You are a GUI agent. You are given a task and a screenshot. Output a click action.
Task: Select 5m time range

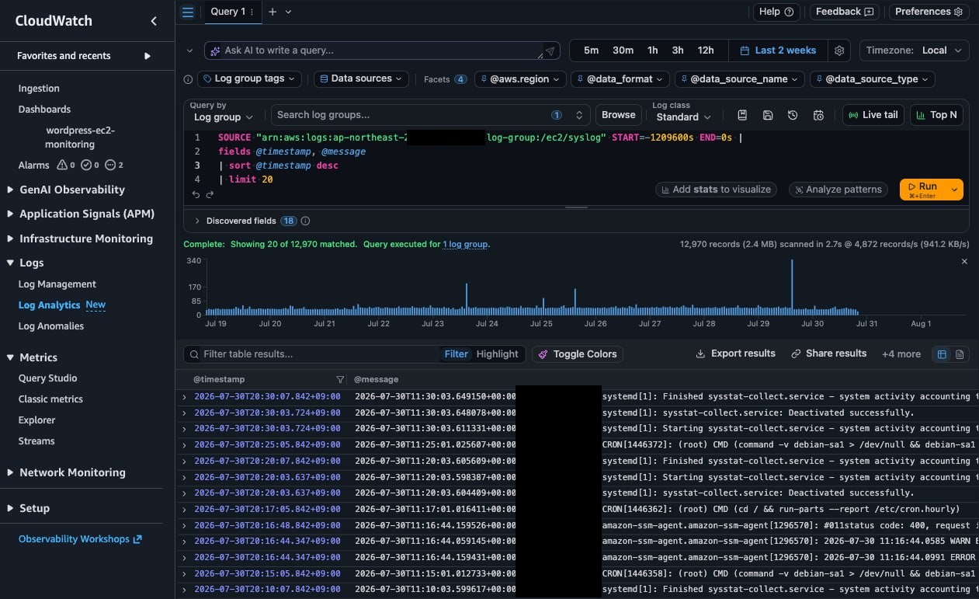(x=592, y=50)
